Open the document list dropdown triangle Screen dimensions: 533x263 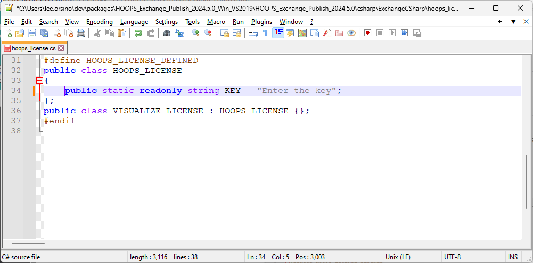coord(513,22)
